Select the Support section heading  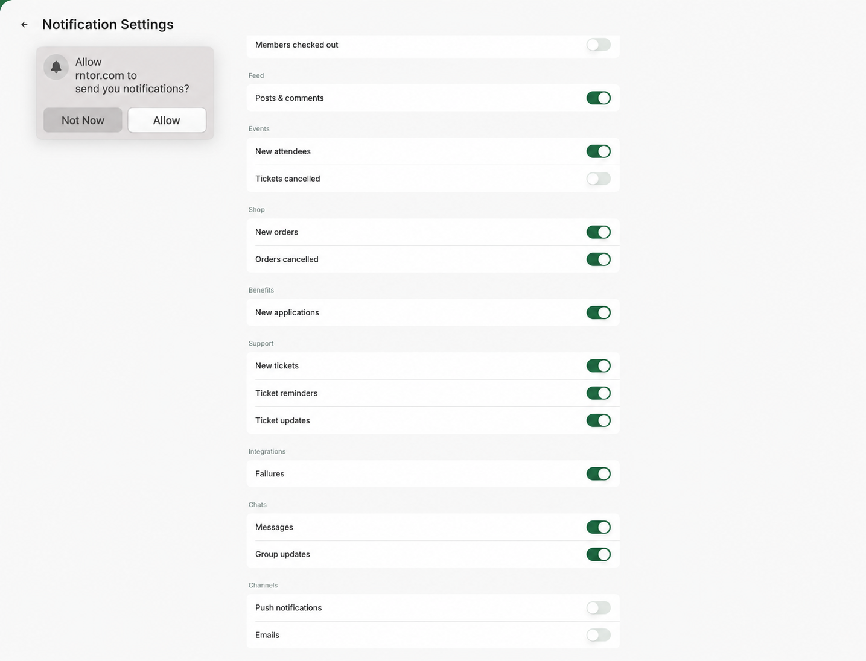261,344
